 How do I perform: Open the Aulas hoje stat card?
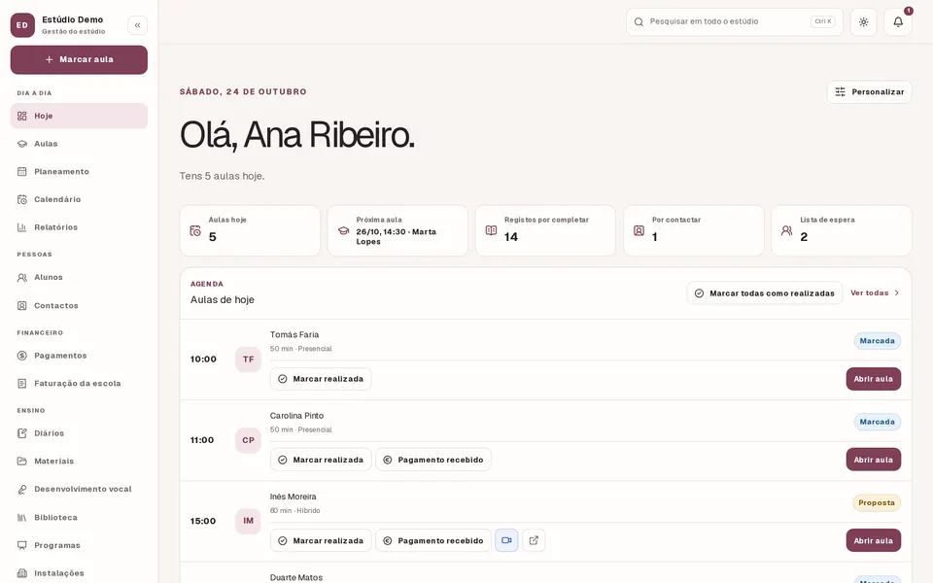click(x=250, y=231)
